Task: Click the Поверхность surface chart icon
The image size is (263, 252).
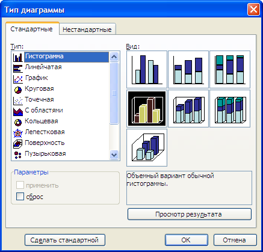Action: (x=18, y=144)
